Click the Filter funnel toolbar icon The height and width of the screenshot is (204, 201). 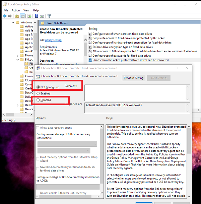49,16
